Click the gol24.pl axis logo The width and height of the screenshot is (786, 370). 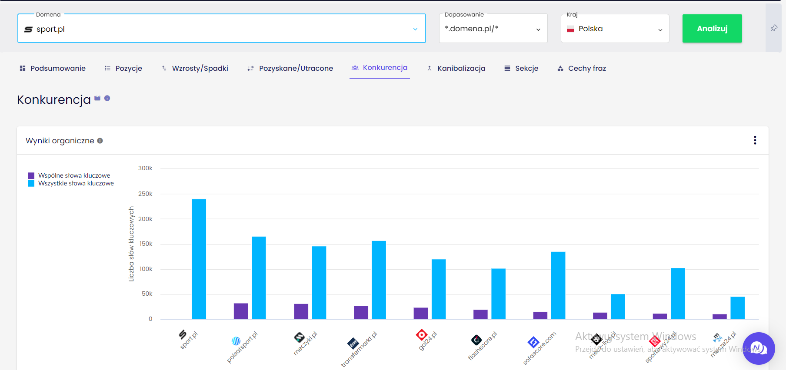[x=422, y=334]
